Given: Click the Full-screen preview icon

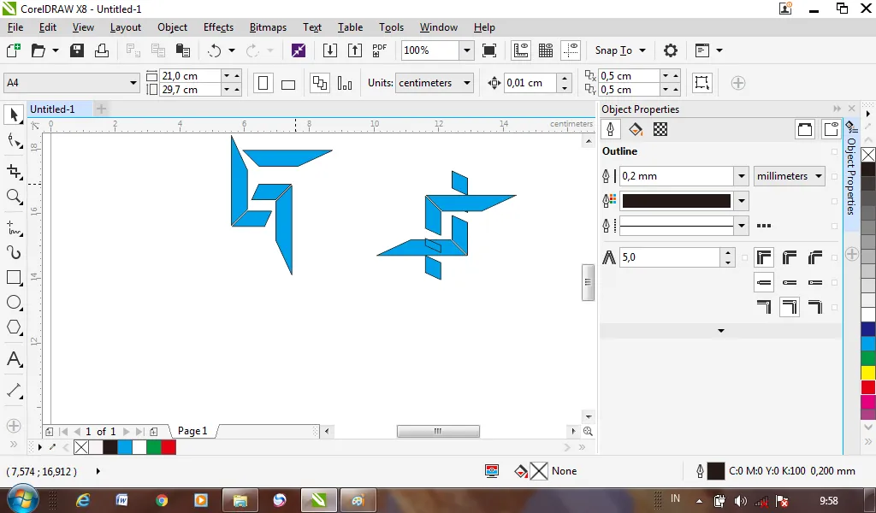Looking at the screenshot, I should click(489, 50).
